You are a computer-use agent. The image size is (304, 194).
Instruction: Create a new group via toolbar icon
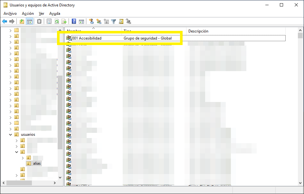(99, 21)
